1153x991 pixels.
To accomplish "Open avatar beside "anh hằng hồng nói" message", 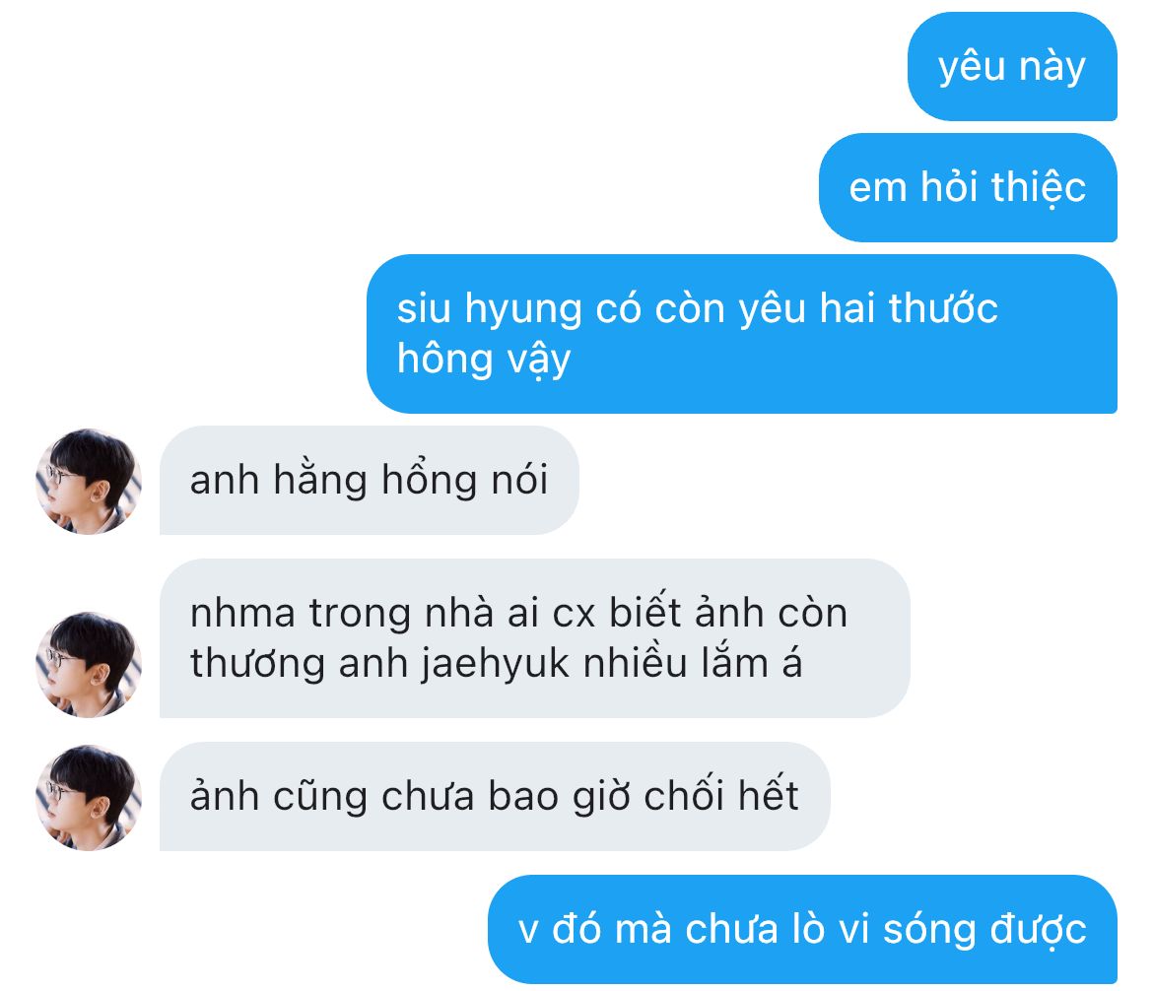I will pos(89,482).
